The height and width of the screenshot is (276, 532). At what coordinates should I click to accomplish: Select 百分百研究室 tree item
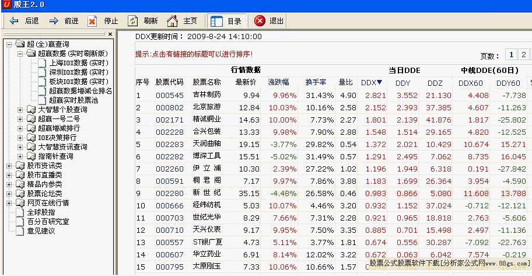48,222
